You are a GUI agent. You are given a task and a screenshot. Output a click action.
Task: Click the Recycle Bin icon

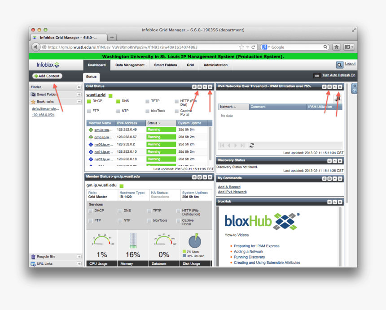coord(33,256)
